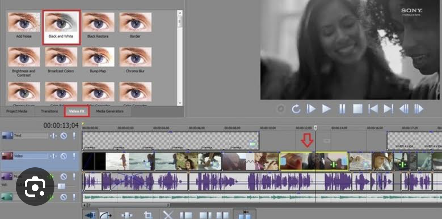Click the Trim End toolbar button
This screenshot has height=219, width=442.
(x=206, y=215)
